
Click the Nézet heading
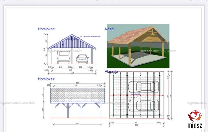109,29
